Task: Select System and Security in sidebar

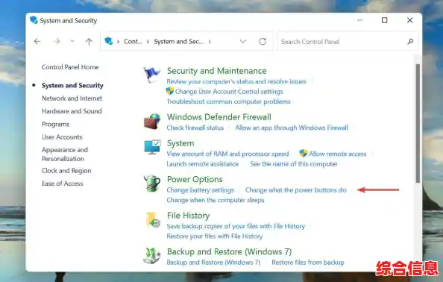Action: tap(72, 85)
